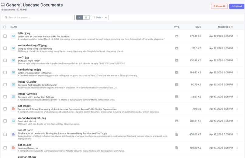This screenshot has height=158, width=245.
Task: Switch to list view layout
Action: pyautogui.click(x=79, y=18)
